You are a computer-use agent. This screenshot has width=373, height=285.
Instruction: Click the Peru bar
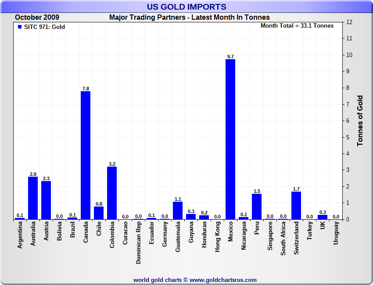(x=257, y=207)
